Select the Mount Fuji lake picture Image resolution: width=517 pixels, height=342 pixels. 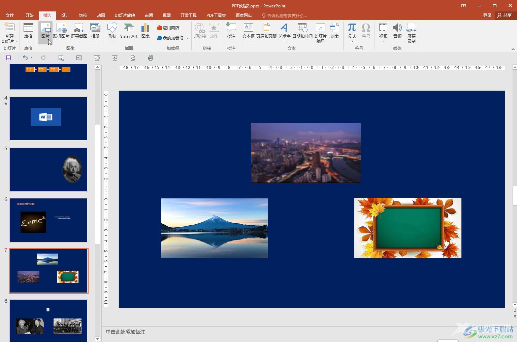tap(215, 228)
